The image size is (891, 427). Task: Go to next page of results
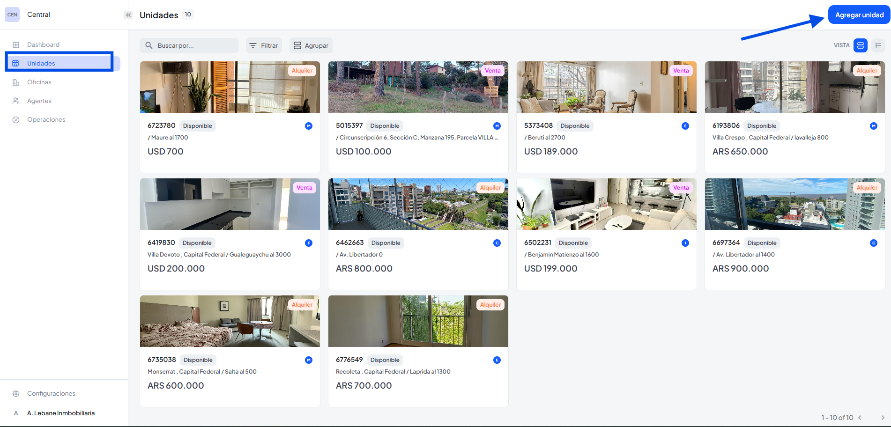[x=882, y=418]
